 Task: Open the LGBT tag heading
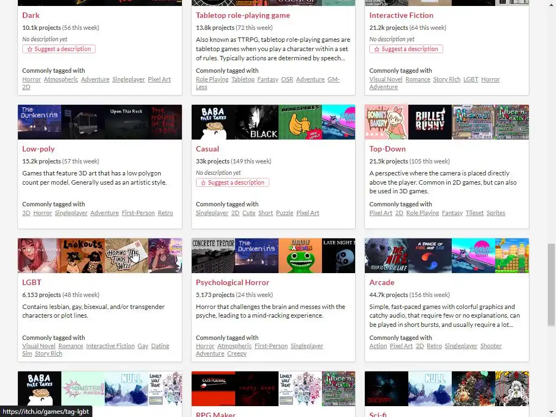31,282
